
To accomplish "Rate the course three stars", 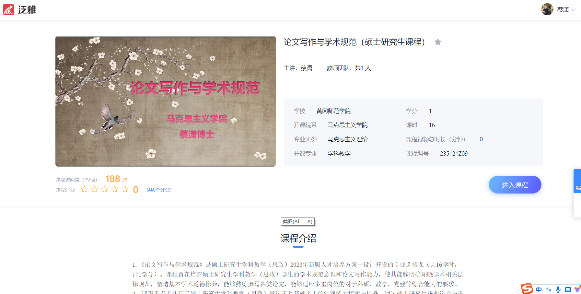I will [105, 189].
